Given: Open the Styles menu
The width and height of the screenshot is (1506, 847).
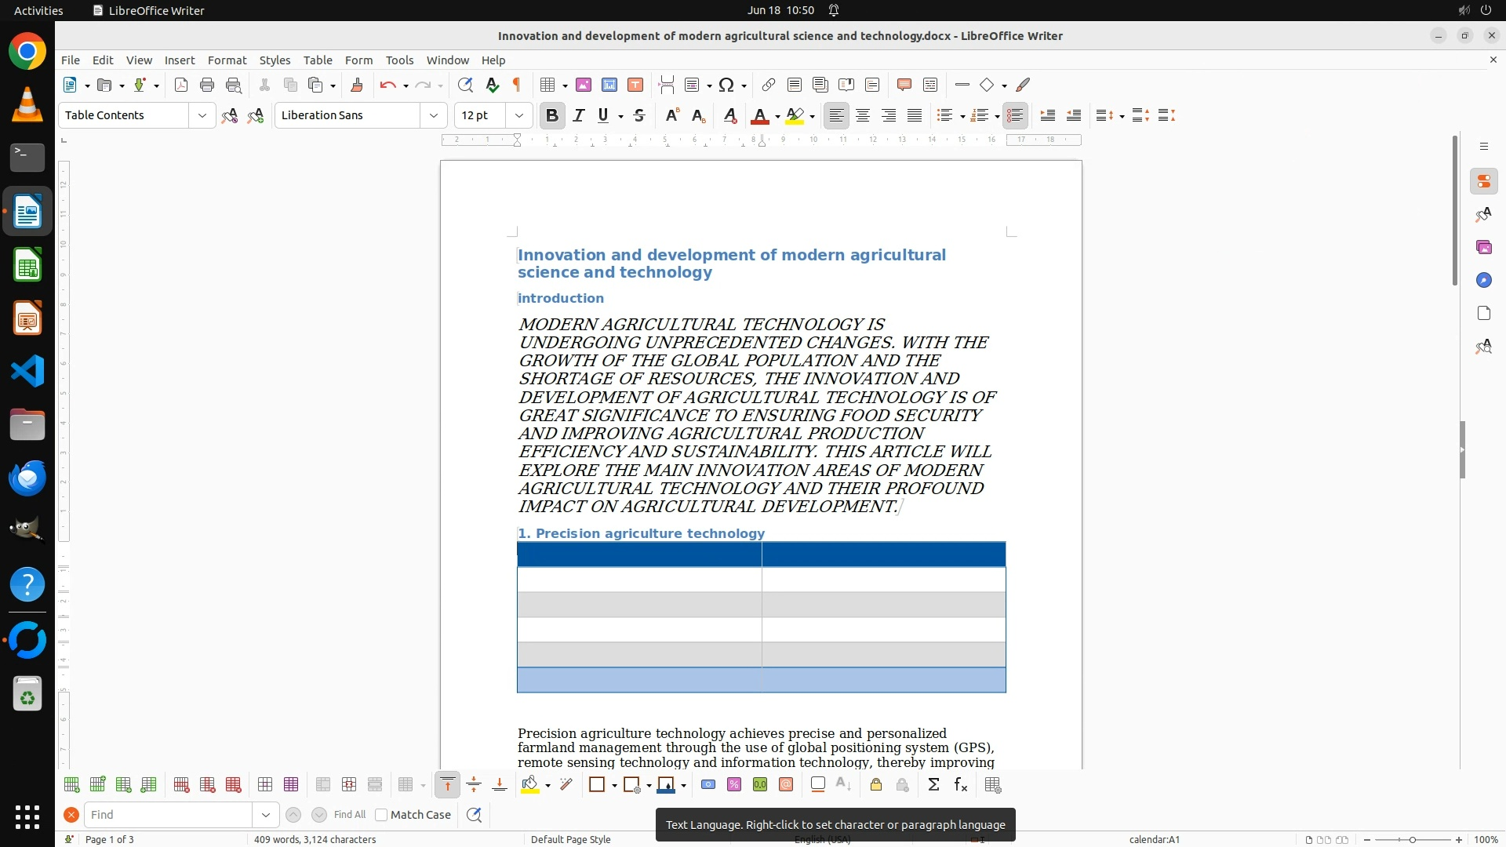Looking at the screenshot, I should coord(275,60).
